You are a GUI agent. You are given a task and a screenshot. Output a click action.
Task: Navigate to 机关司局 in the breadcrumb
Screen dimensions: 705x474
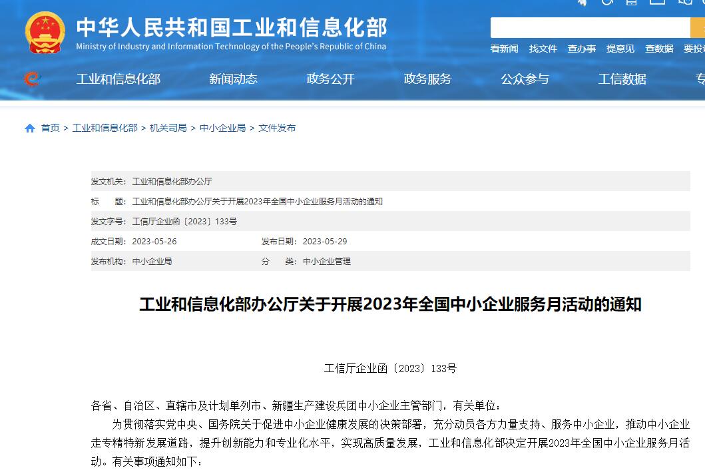pyautogui.click(x=168, y=128)
